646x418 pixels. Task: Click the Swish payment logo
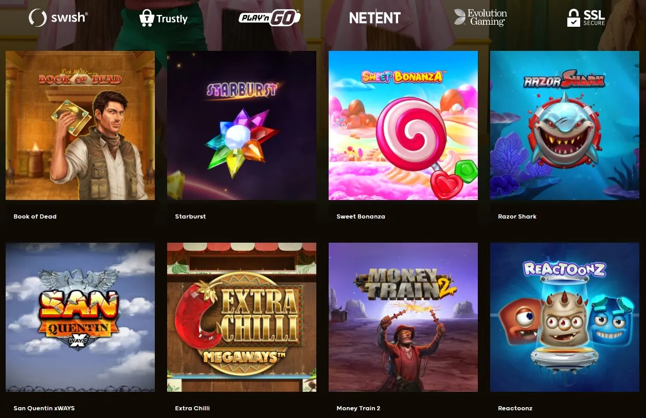point(58,18)
